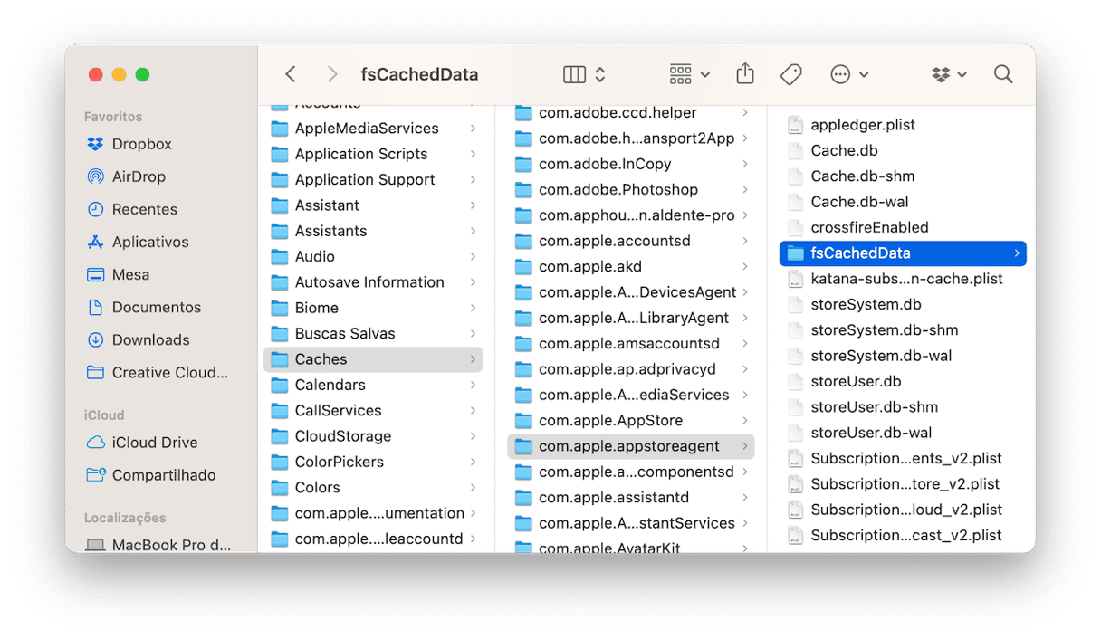The height and width of the screenshot is (639, 1101).
Task: Select the Assistant folder
Action: [x=373, y=205]
